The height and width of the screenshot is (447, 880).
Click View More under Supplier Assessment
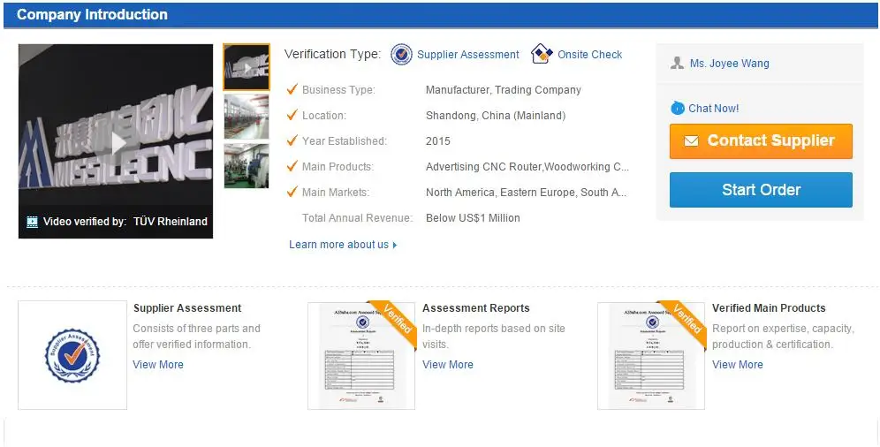click(157, 365)
